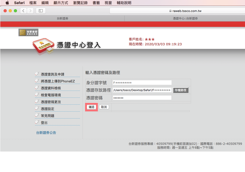The image size is (245, 172).
Task: Close the Safari window with the red button
Action: (5, 11)
